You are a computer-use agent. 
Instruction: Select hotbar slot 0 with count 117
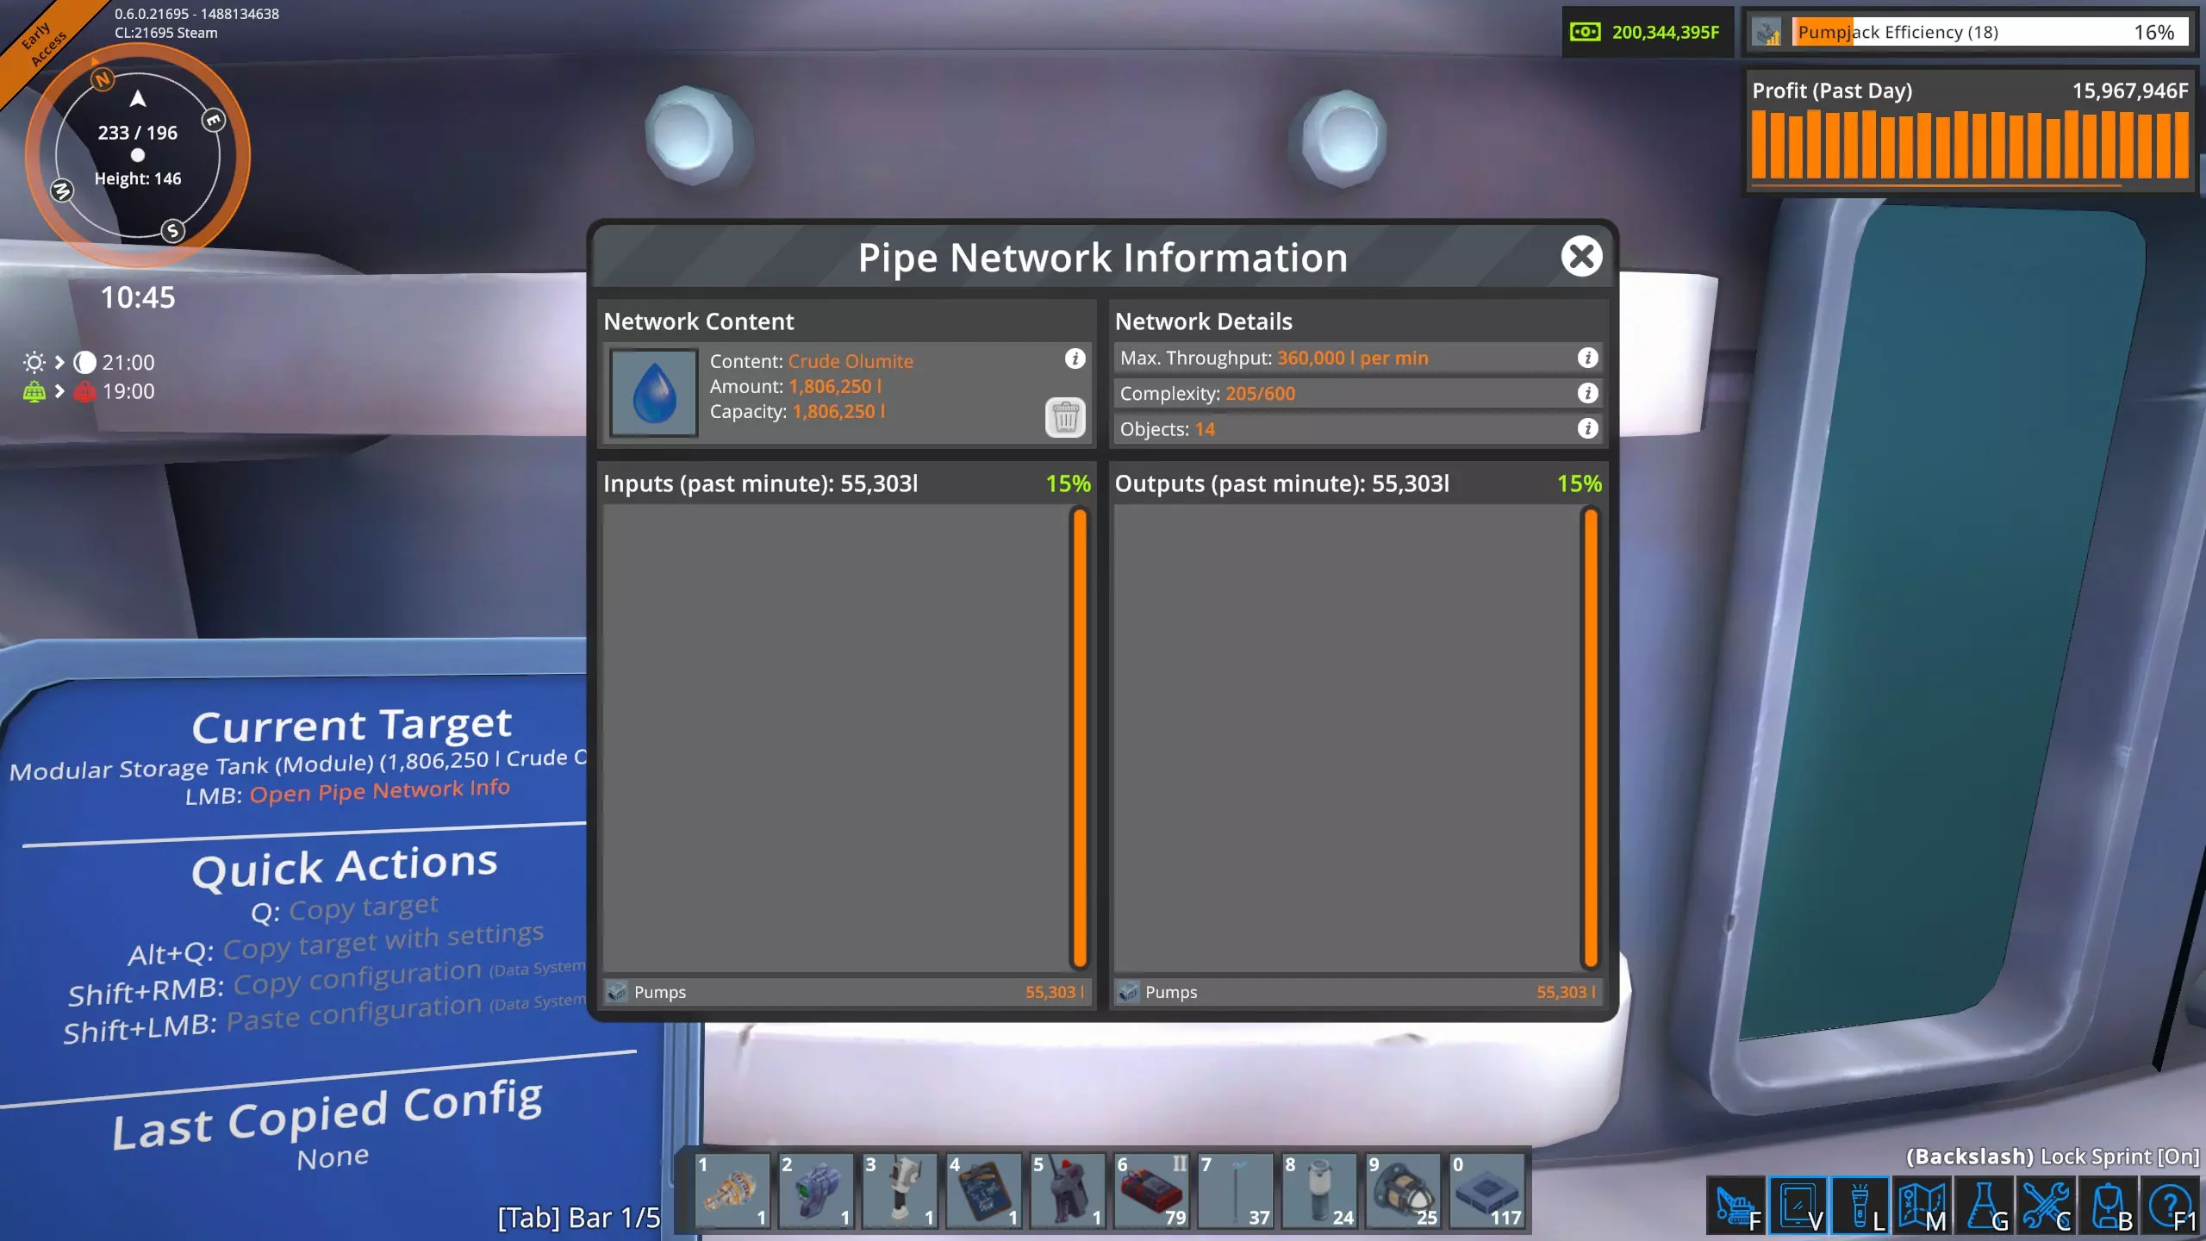[1486, 1191]
